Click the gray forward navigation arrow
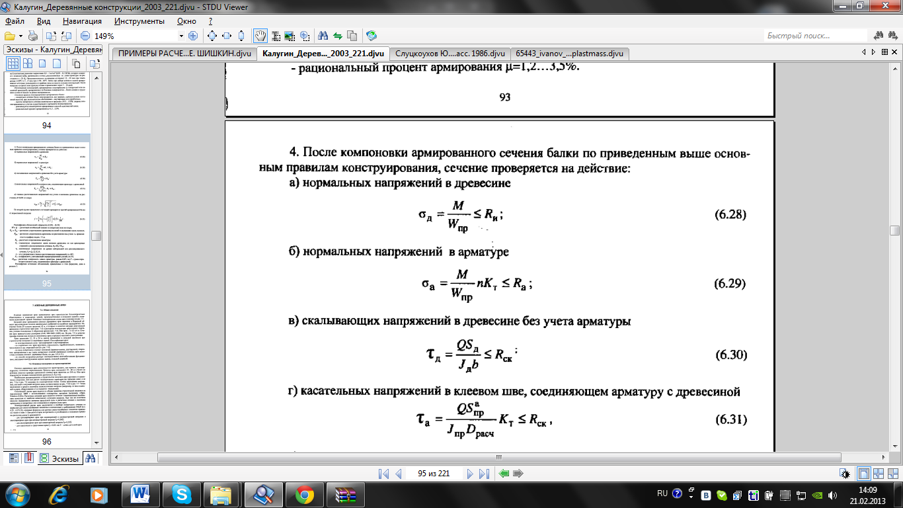The width and height of the screenshot is (903, 508). [518, 474]
